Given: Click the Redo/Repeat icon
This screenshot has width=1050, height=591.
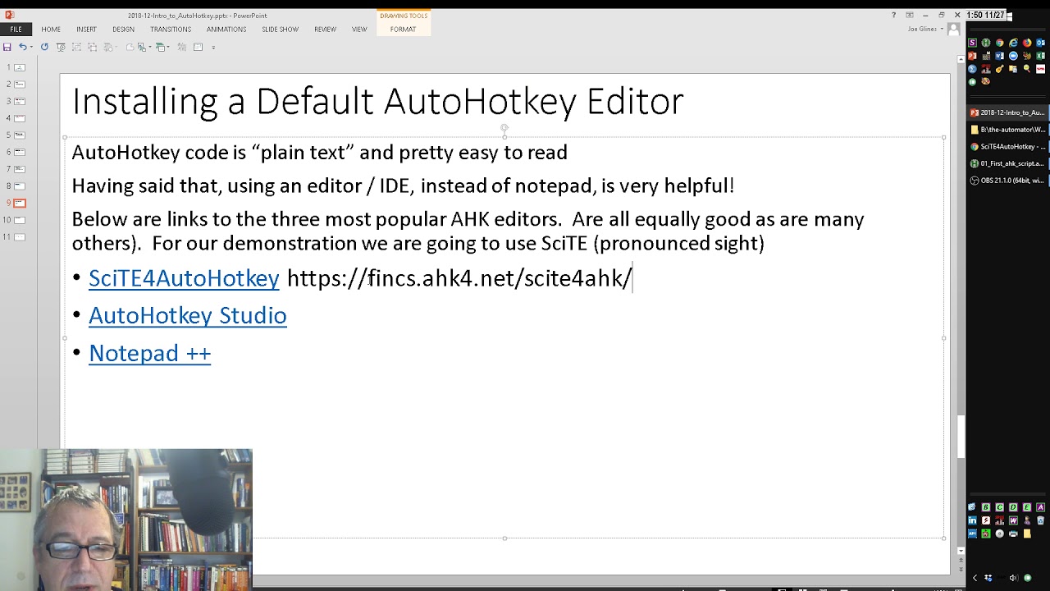Looking at the screenshot, I should [44, 47].
